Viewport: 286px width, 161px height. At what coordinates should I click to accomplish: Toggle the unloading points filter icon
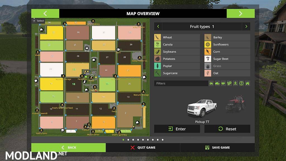pyautogui.click(x=235, y=83)
